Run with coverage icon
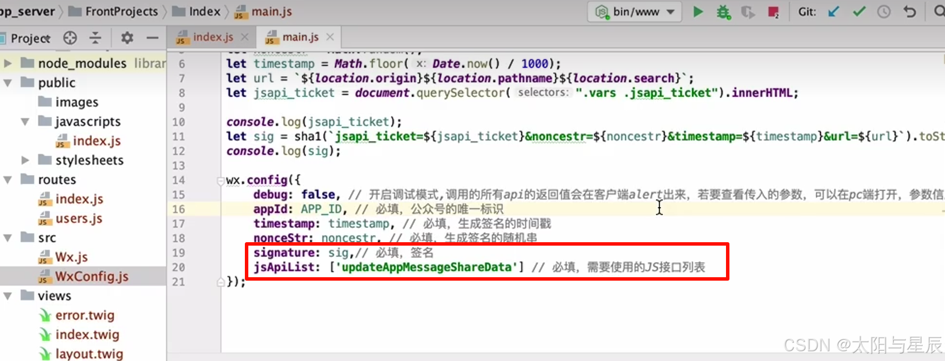Image resolution: width=945 pixels, height=361 pixels. pos(748,11)
